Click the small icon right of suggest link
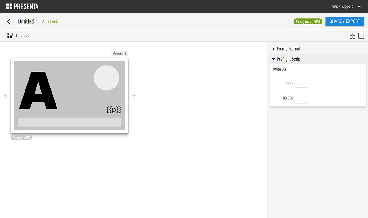 pos(359,6)
